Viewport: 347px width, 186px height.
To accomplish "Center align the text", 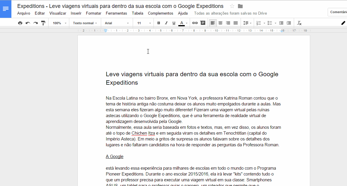I will pos(220,23).
